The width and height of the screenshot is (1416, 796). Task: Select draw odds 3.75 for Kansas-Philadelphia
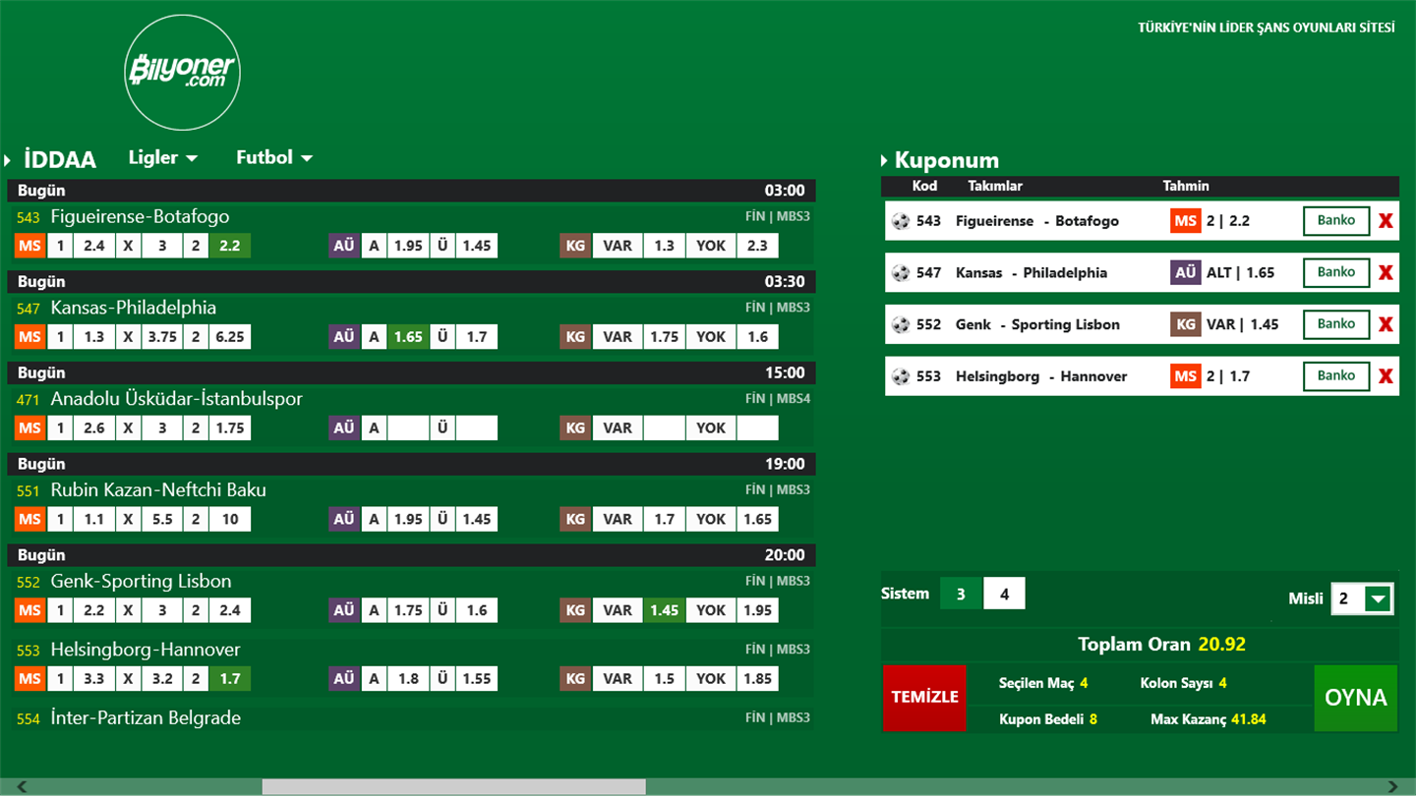(x=162, y=337)
